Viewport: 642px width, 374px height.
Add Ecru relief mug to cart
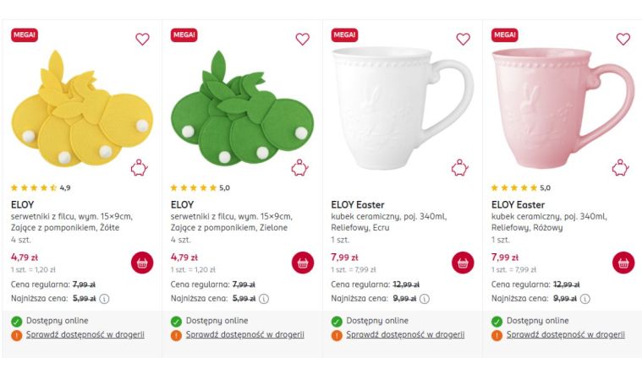pyautogui.click(x=463, y=263)
